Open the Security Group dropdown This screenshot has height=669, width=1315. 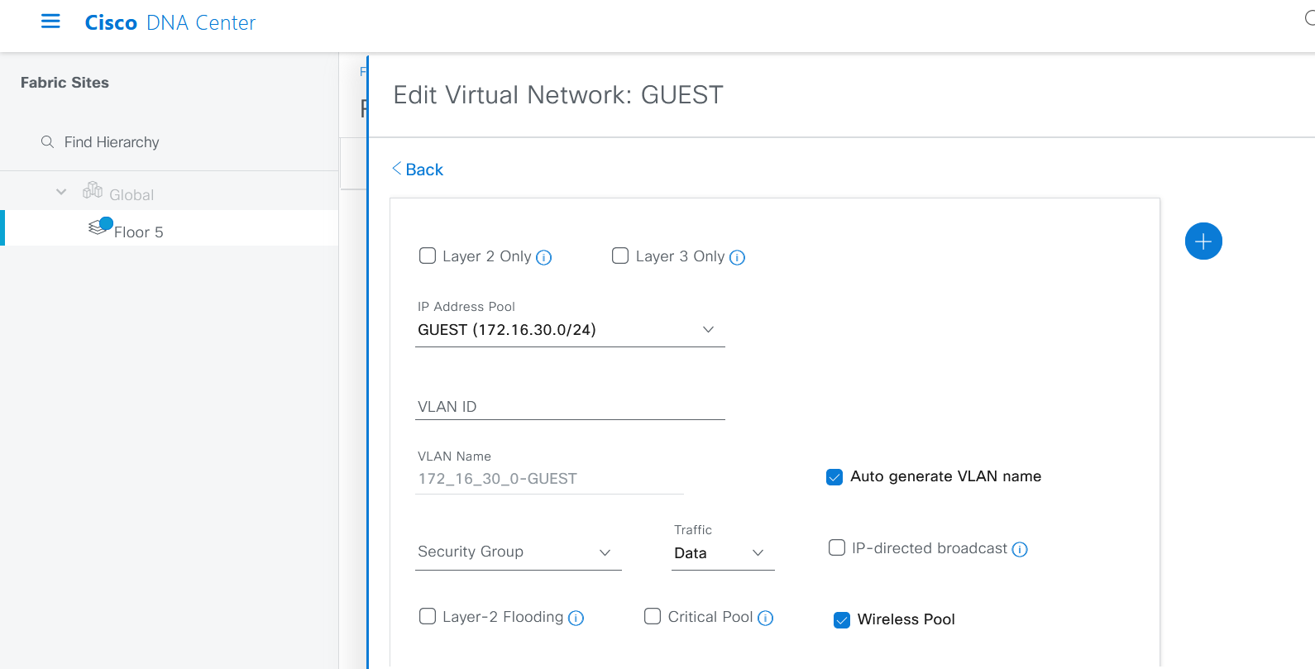pos(519,552)
